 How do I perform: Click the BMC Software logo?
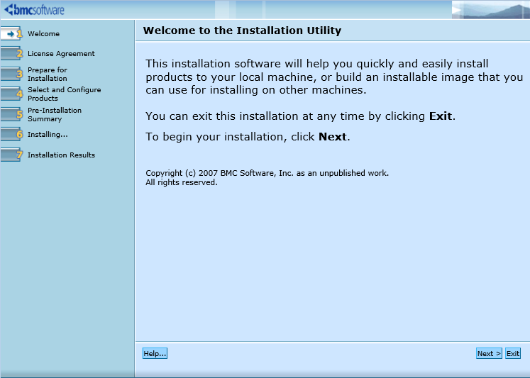(34, 9)
